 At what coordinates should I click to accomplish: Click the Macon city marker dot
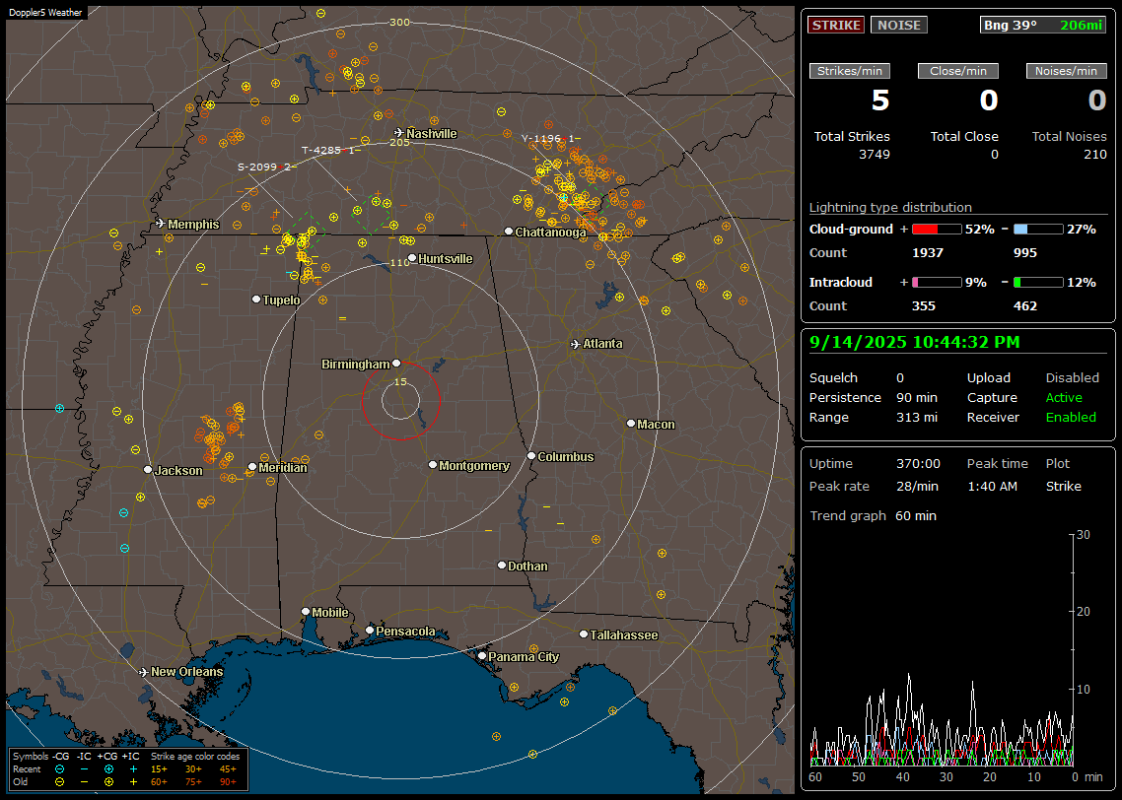click(x=630, y=424)
